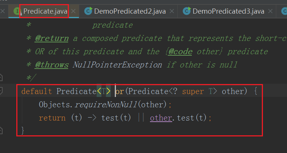Image resolution: width=287 pixels, height=153 pixels.
Task: Click the class icon on DemoPredicated2.java tab
Action: click(x=89, y=11)
